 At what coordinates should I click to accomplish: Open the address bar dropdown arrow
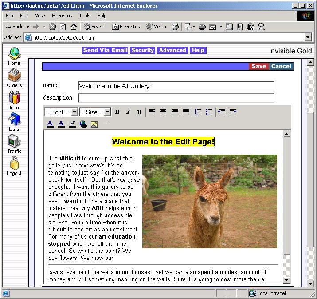click(308, 37)
